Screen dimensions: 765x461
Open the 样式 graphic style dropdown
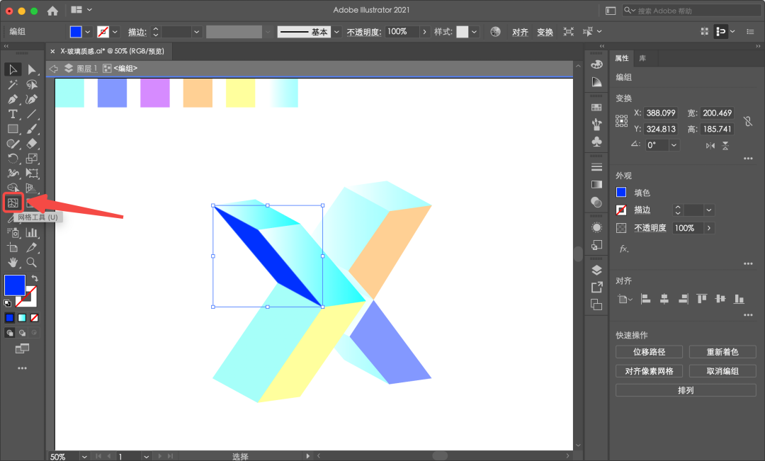474,32
